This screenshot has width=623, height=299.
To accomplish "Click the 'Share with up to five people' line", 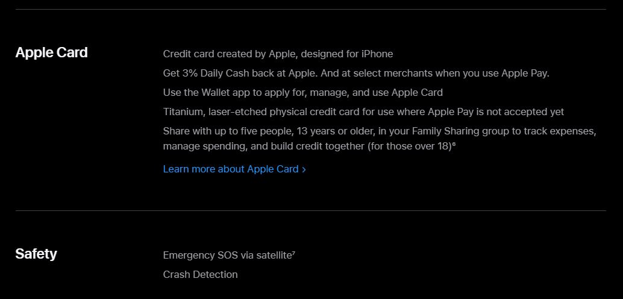I will [380, 131].
